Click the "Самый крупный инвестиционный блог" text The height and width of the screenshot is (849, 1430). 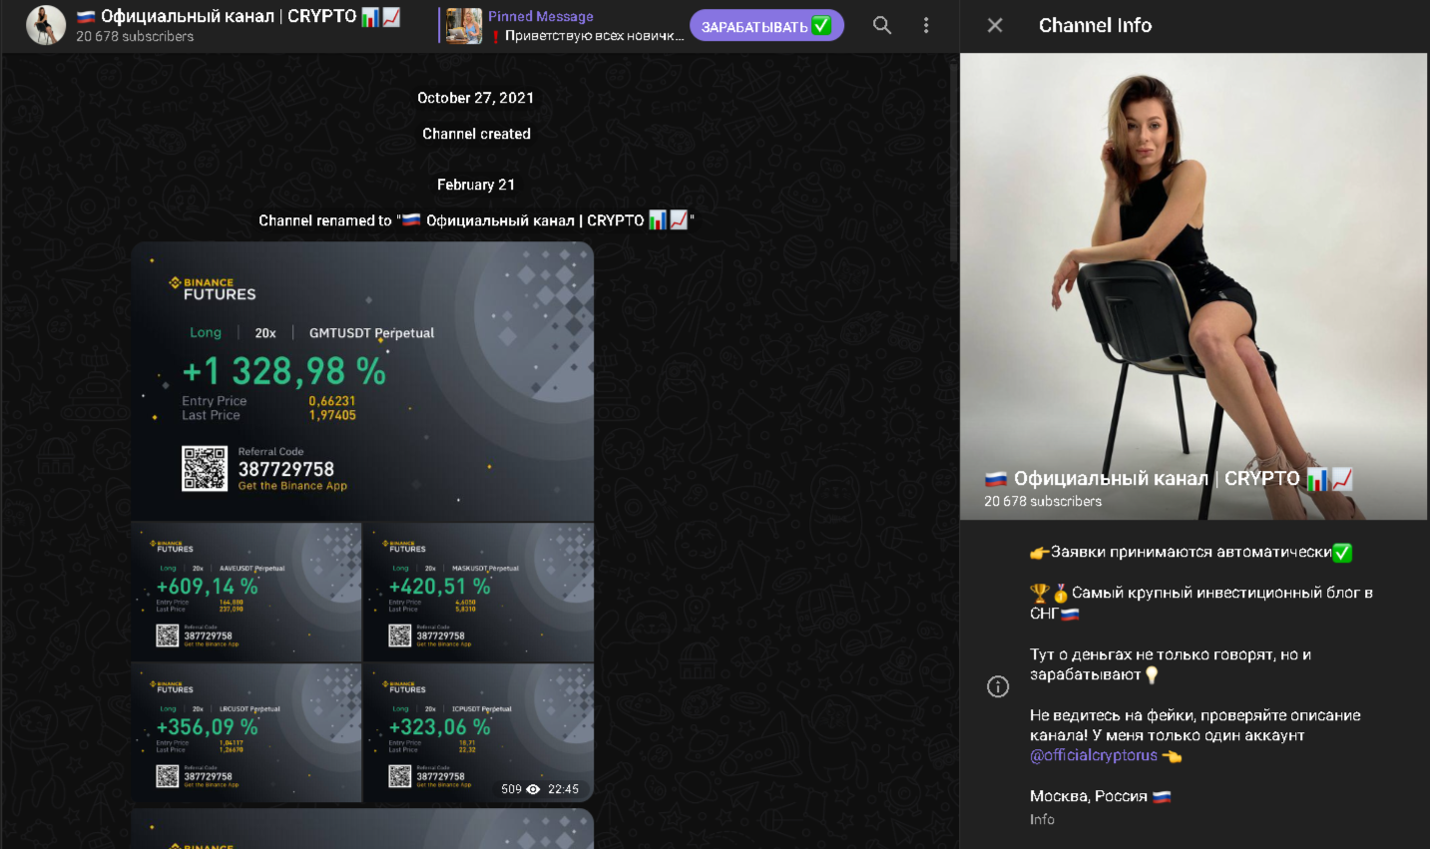click(x=1201, y=603)
